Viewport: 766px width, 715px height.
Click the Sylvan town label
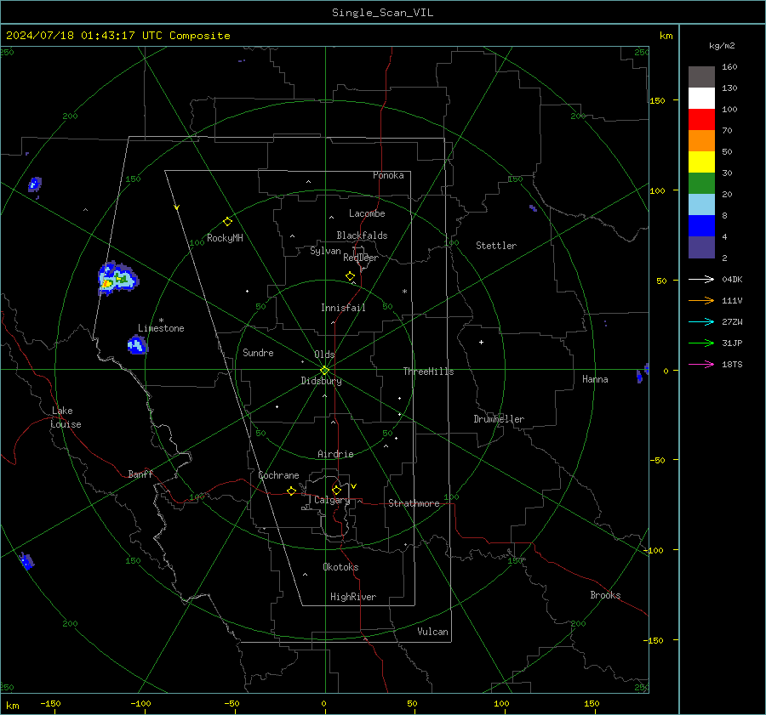tap(325, 251)
